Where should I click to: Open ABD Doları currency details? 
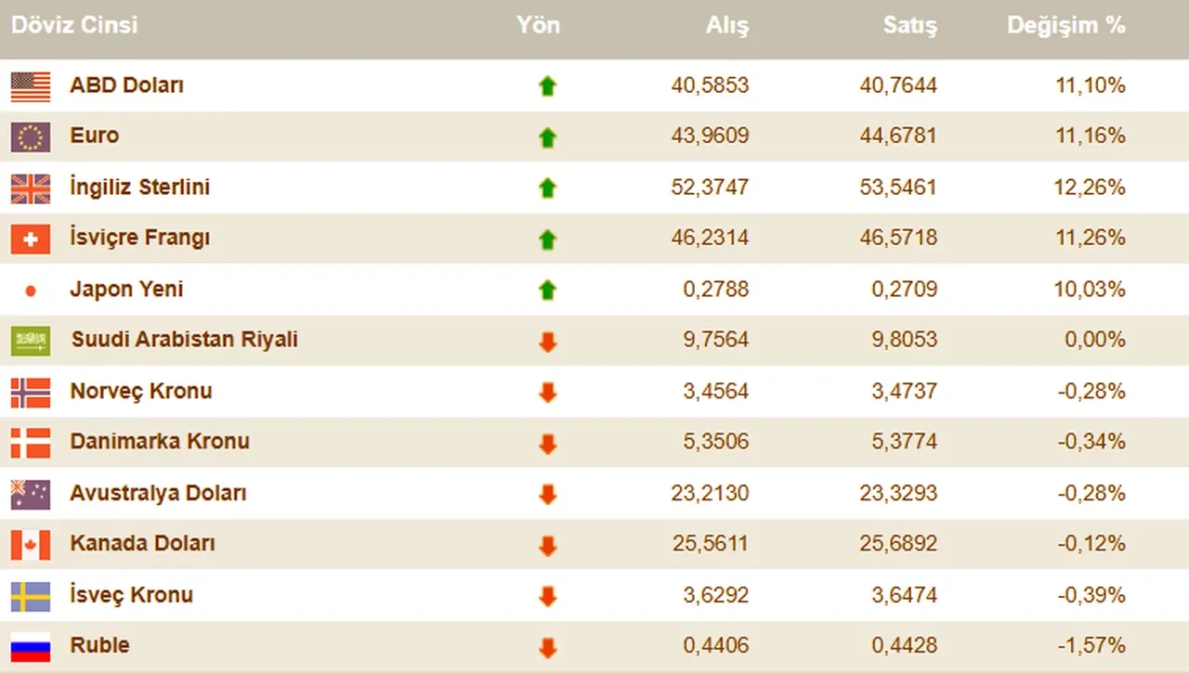coord(126,85)
